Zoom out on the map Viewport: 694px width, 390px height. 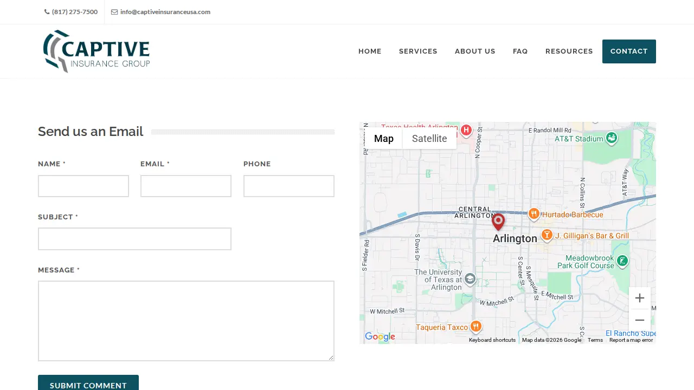(x=640, y=320)
